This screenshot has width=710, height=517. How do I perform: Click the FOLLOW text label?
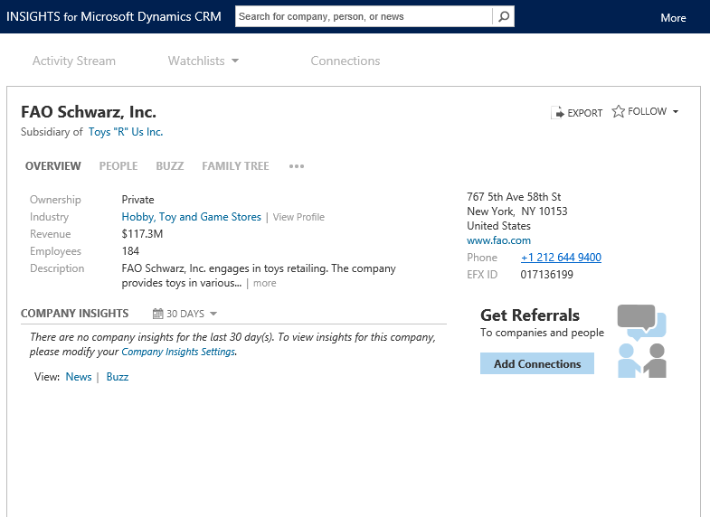tap(647, 111)
